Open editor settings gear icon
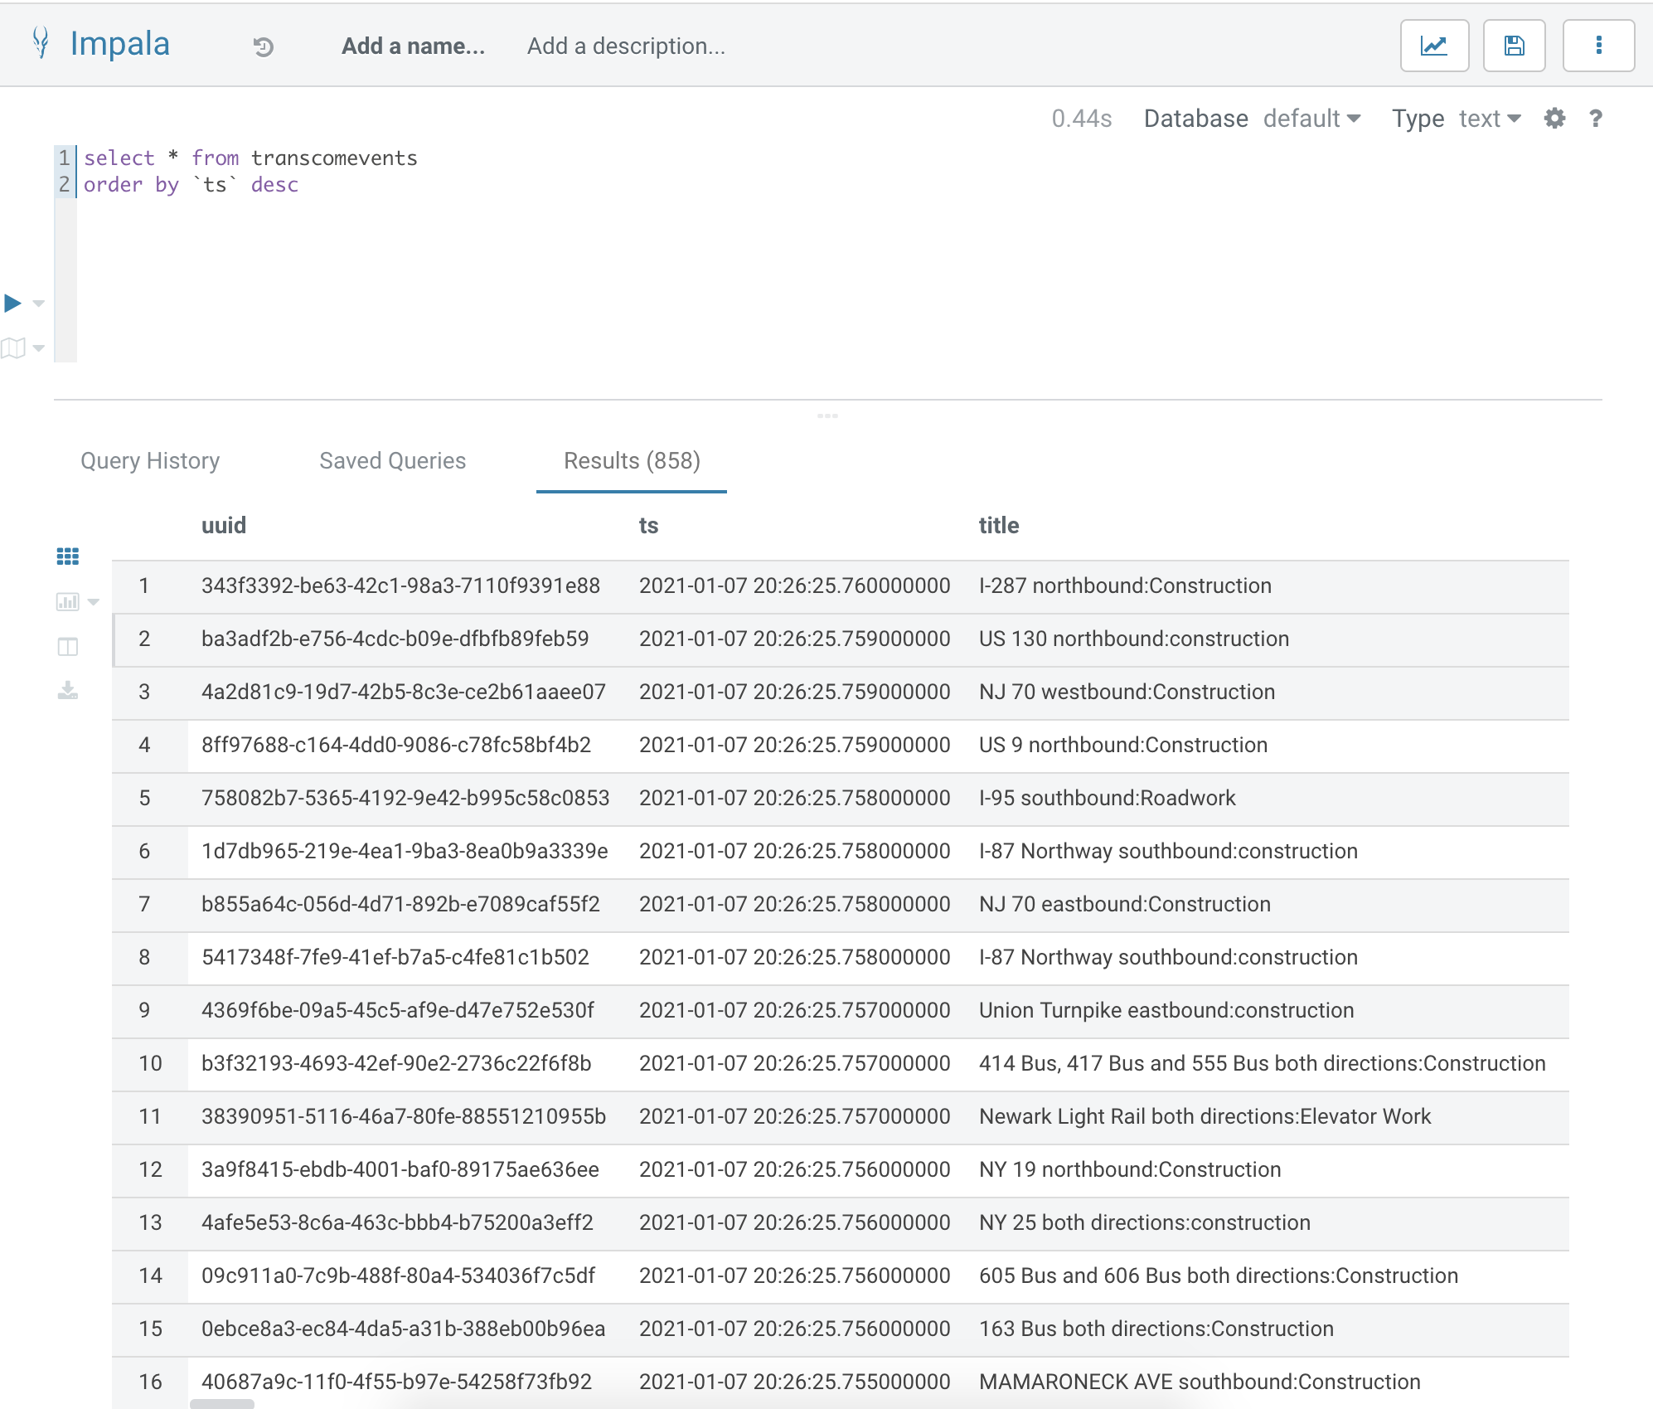The width and height of the screenshot is (1653, 1409). [1554, 119]
